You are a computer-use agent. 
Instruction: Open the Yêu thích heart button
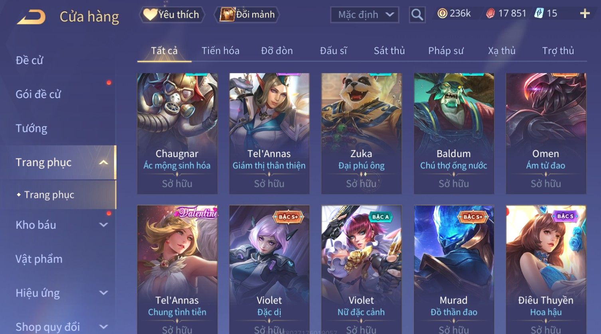click(x=172, y=15)
